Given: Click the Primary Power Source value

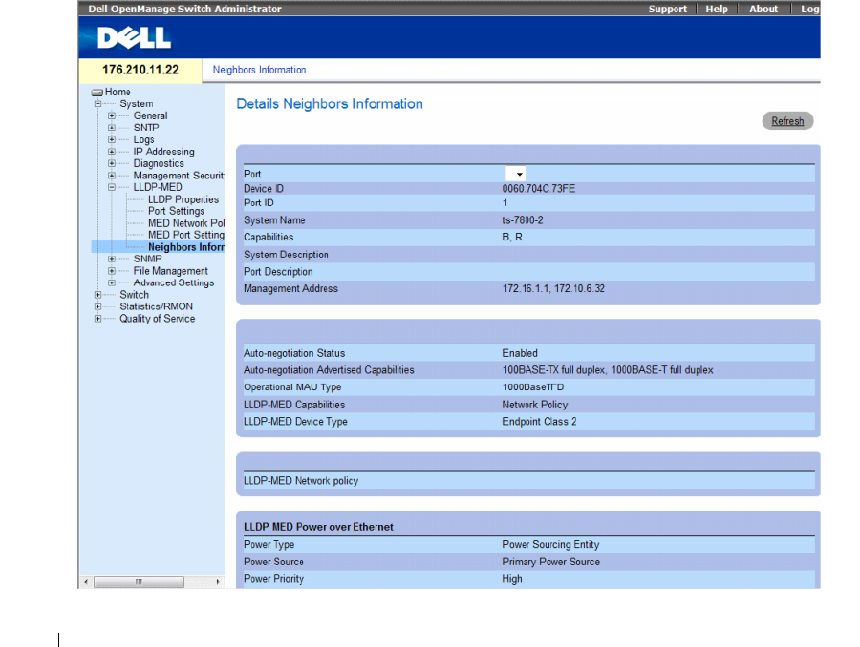Looking at the screenshot, I should click(x=551, y=562).
